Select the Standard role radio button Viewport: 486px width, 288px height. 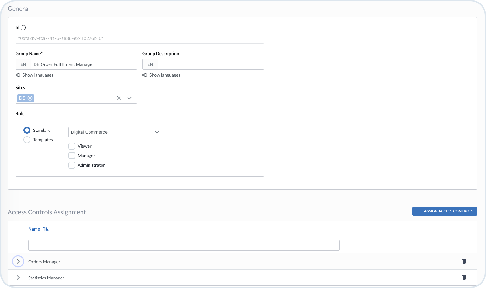pyautogui.click(x=27, y=130)
